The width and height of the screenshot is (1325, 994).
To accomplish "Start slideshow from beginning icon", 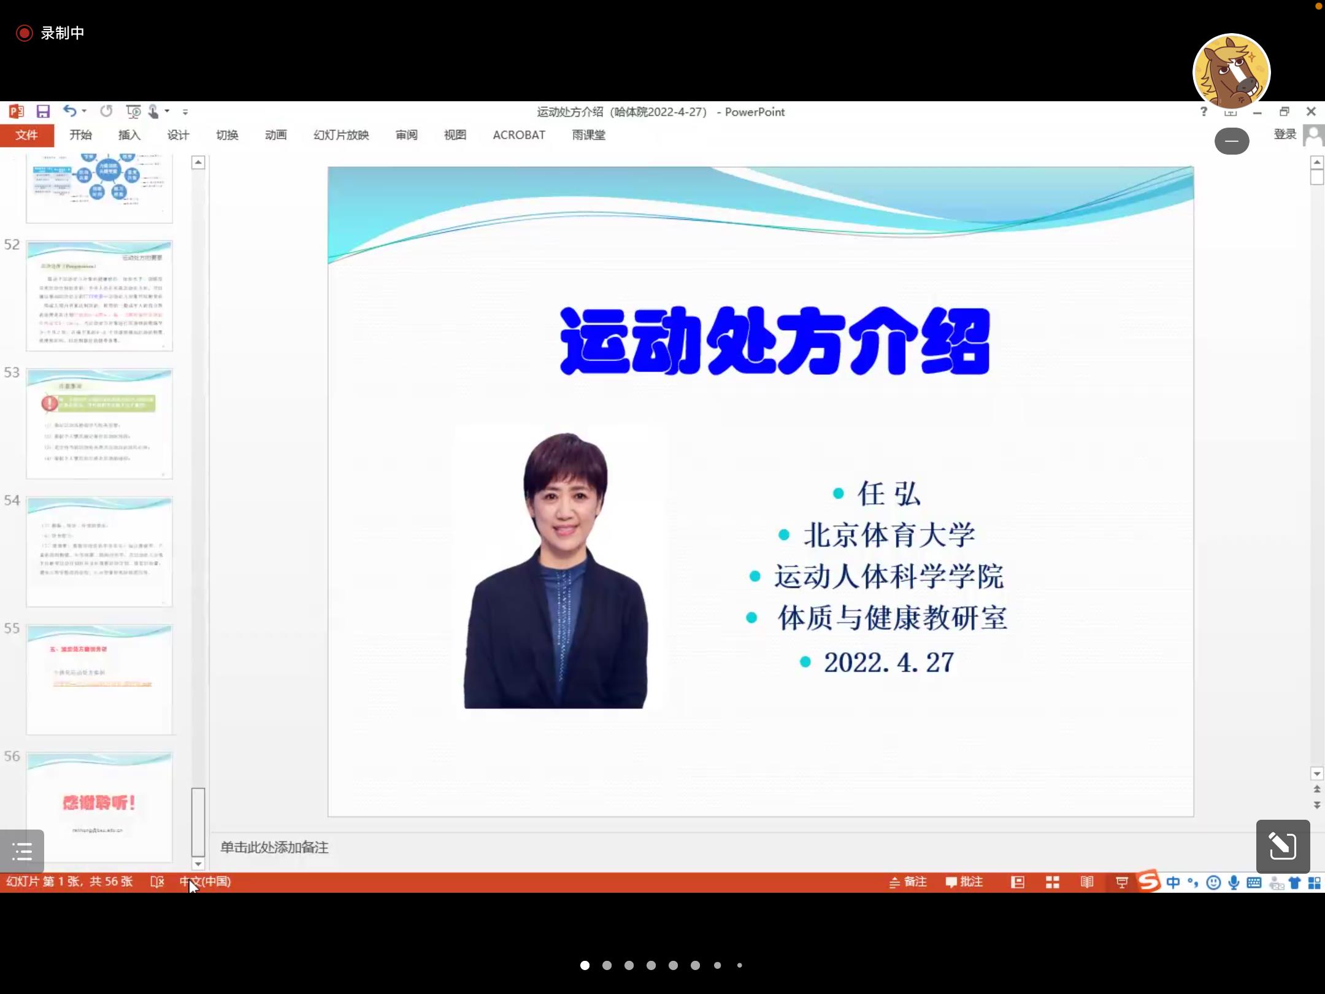I will tap(133, 111).
